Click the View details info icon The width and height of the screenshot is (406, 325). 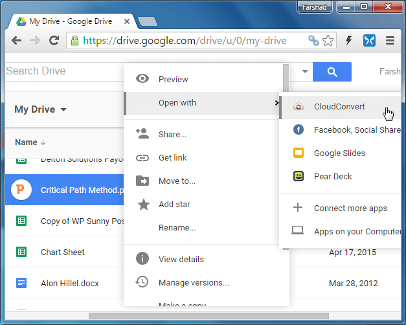tap(142, 258)
